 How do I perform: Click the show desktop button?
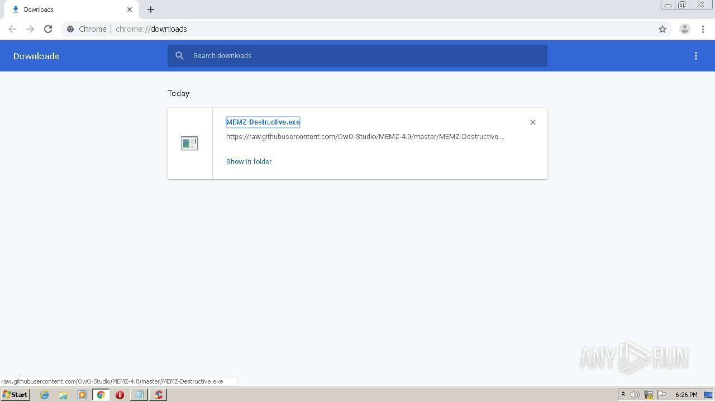(708, 395)
